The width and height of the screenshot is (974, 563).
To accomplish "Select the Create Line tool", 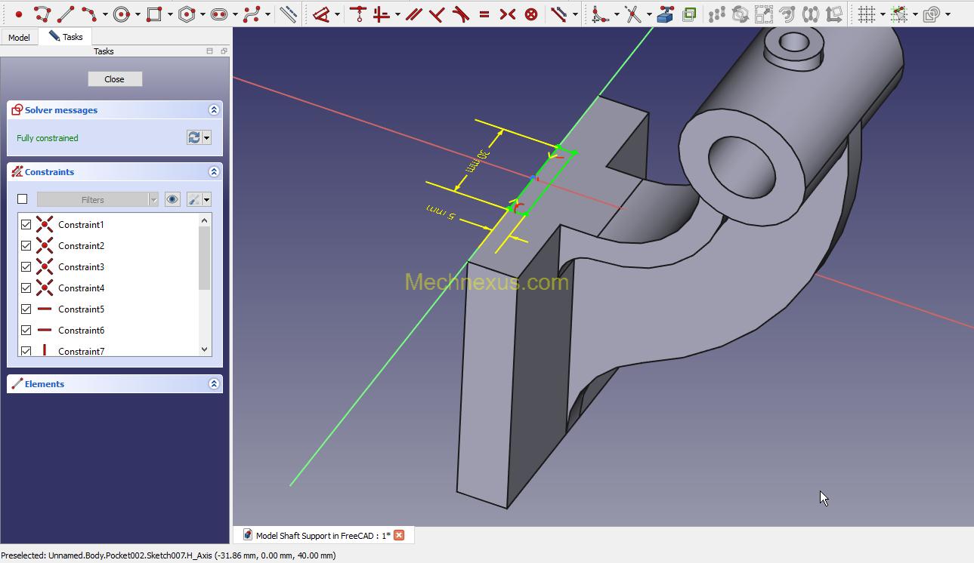I will click(66, 14).
